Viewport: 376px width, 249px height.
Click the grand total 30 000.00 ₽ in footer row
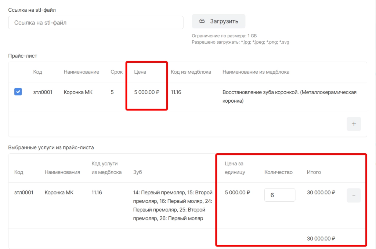pos(321,238)
